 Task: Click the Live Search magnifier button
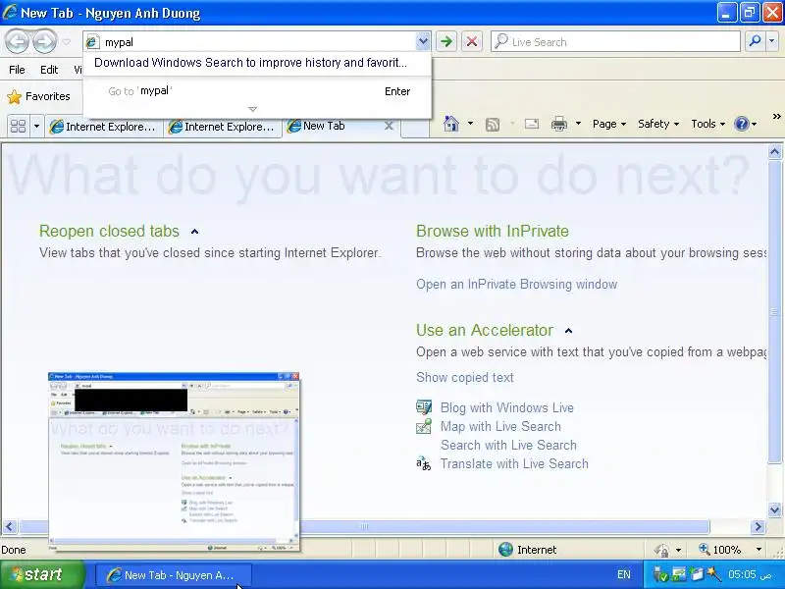(x=755, y=41)
